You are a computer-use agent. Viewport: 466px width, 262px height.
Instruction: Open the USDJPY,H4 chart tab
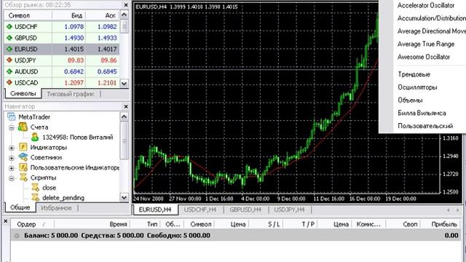(x=289, y=210)
